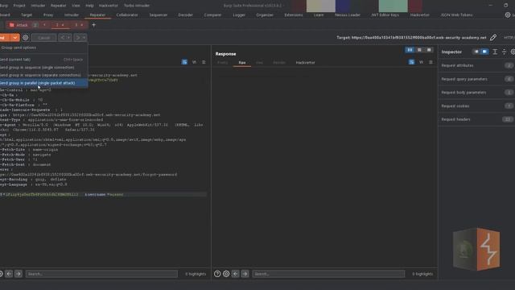Open the Turbo Intruder menu
Viewport: 515px width, 290px height.
click(137, 6)
